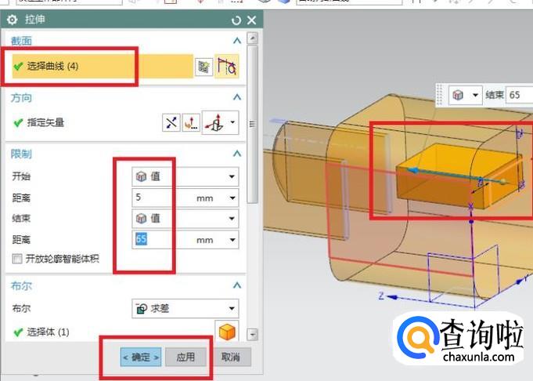Click the dialog scrollbar down arrow
The width and height of the screenshot is (533, 381).
point(252,334)
